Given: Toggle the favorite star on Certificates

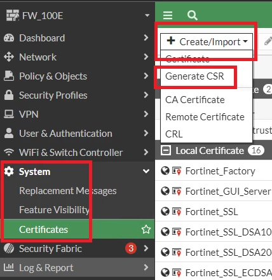Looking at the screenshot, I should [x=146, y=229].
